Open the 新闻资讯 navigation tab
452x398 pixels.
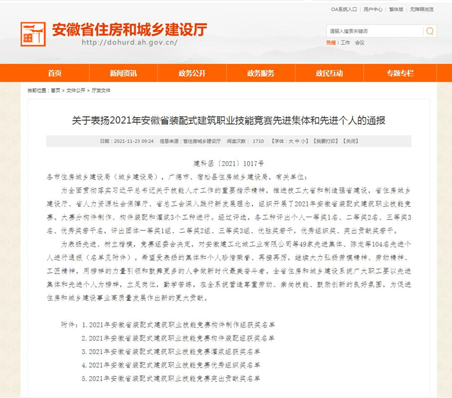[123, 73]
